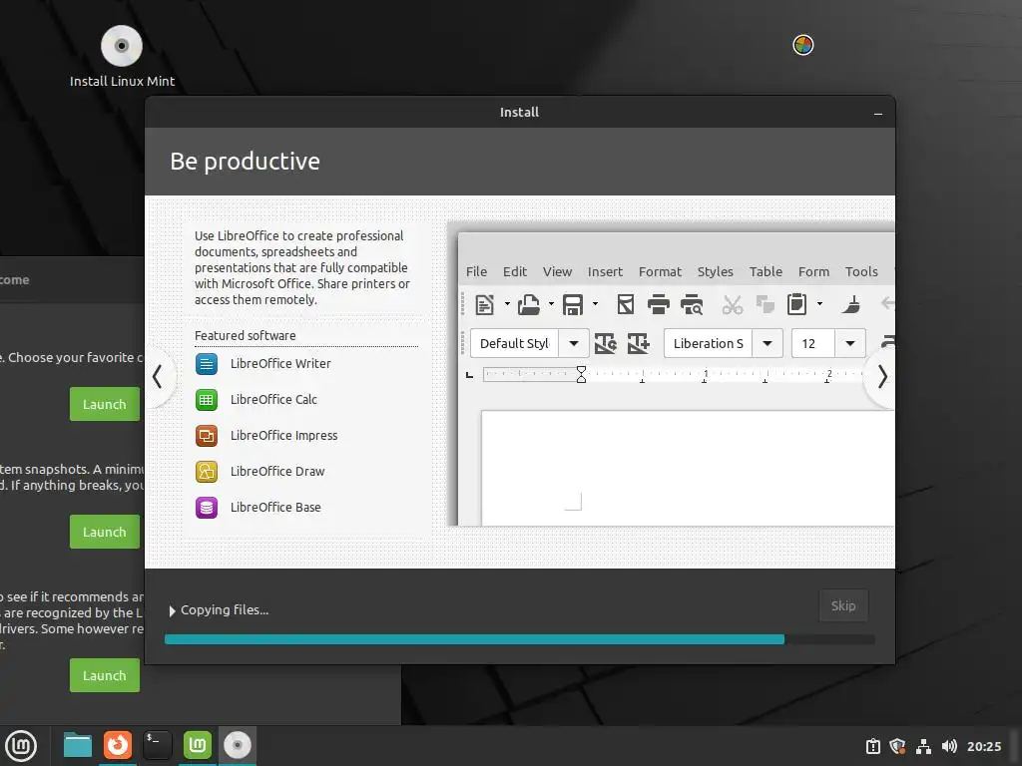
Task: Open the View menu in LibreOffice preview
Action: tap(557, 271)
